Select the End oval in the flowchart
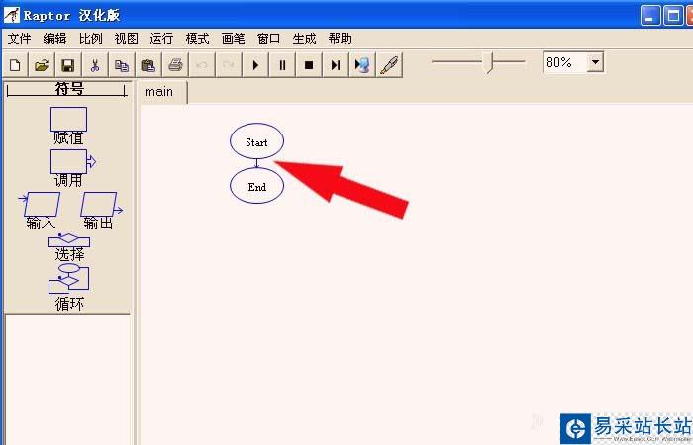 pos(256,186)
